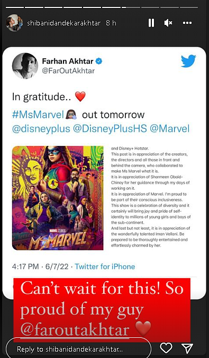Click the Twitter bird logo
Viewport: 209px width, 358px height.
click(x=188, y=61)
